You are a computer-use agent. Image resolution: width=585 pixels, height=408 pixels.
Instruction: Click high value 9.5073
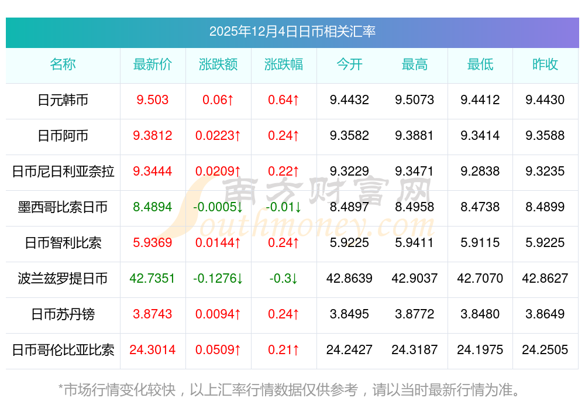tap(415, 100)
